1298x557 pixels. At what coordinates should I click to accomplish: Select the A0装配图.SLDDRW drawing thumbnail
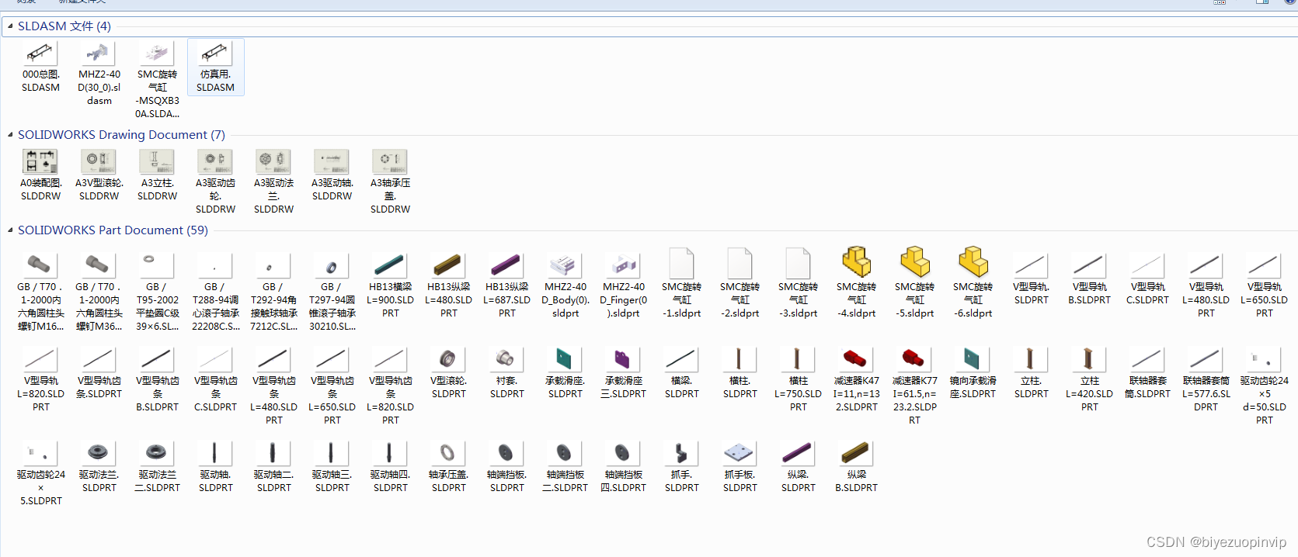point(40,161)
